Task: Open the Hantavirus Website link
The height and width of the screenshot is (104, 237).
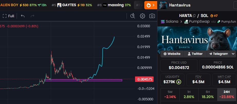Action: [x=172, y=54]
